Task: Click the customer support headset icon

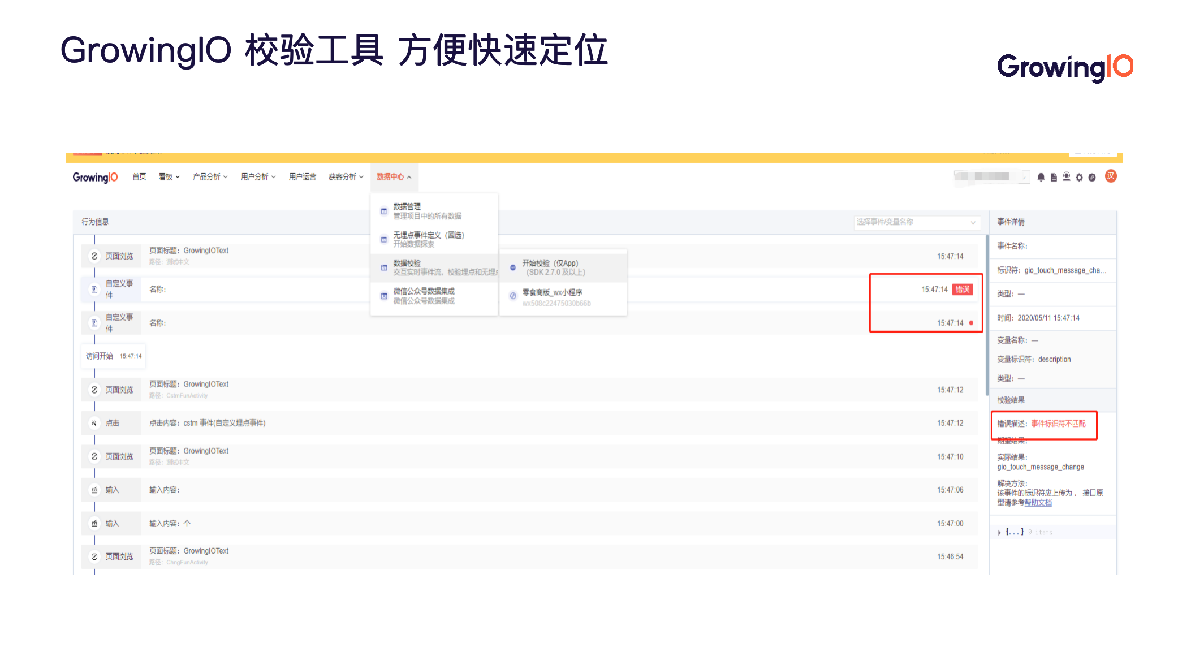Action: [x=1066, y=177]
